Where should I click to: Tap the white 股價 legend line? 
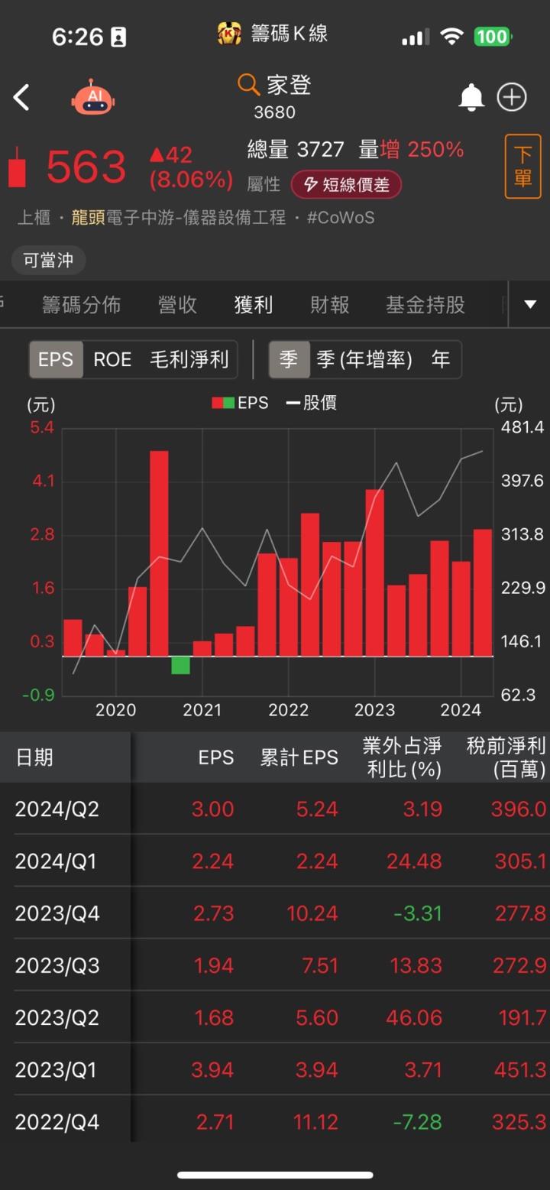(x=292, y=403)
